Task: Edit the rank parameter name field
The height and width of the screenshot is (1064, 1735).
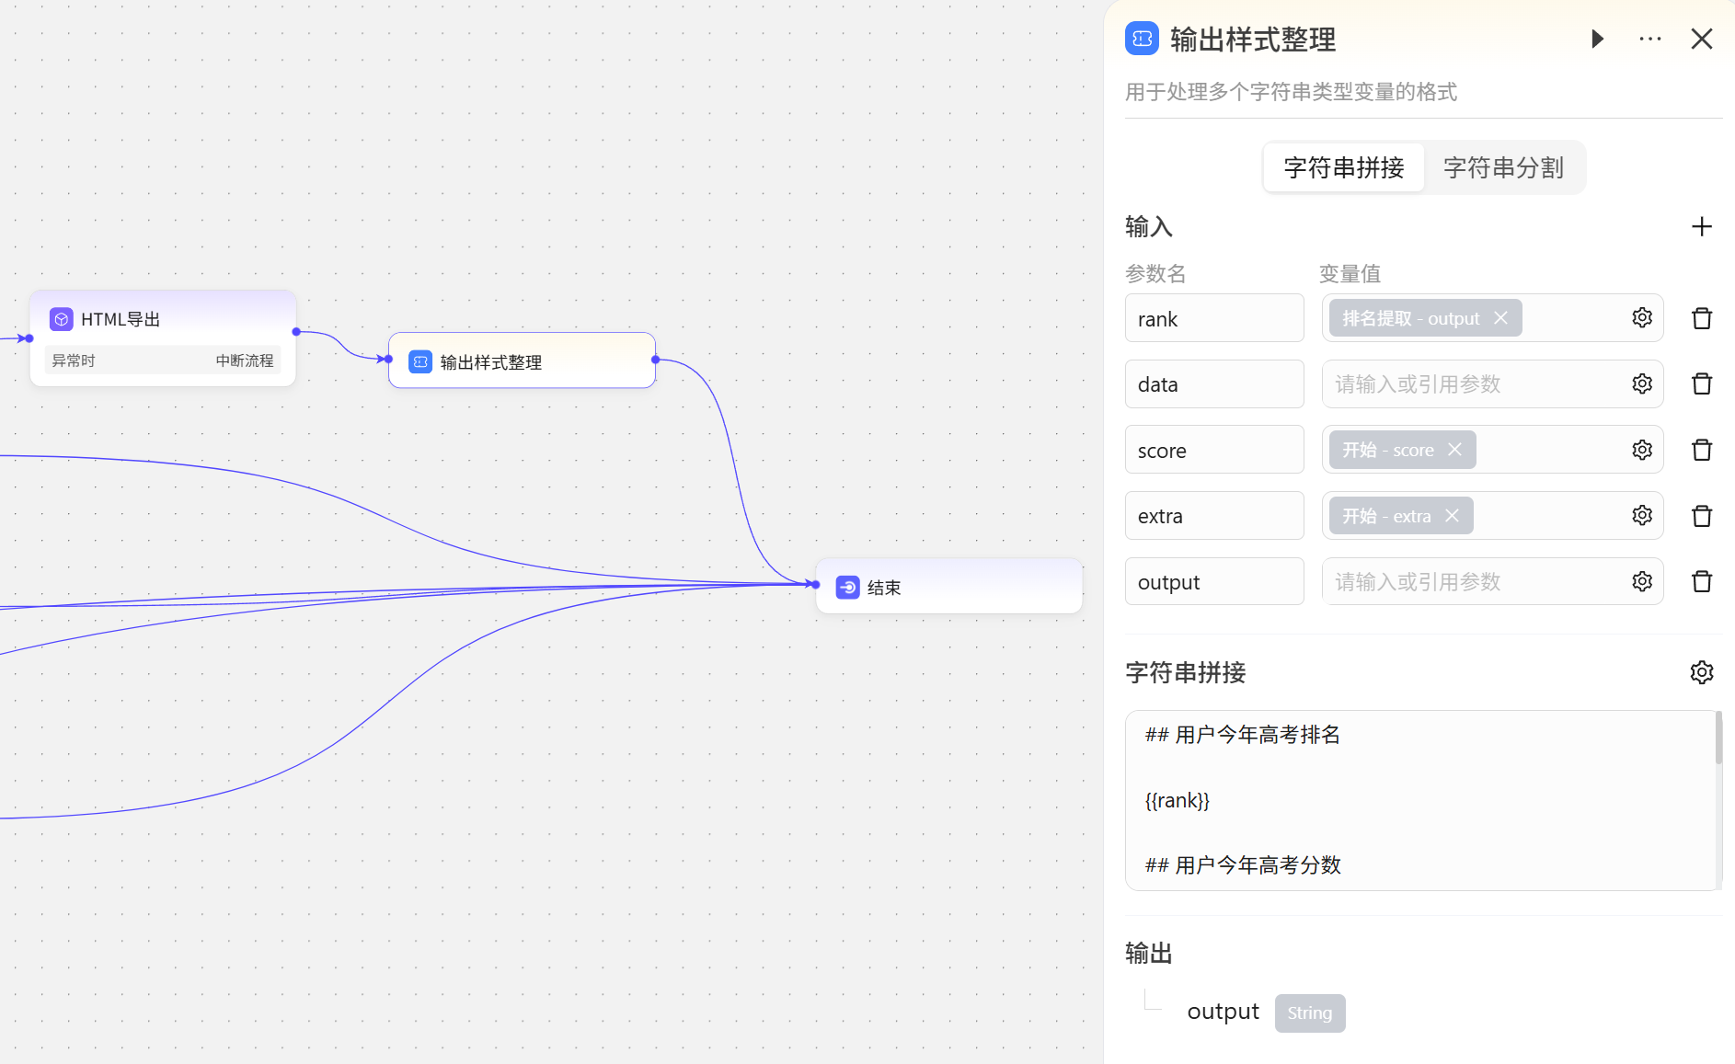Action: (1213, 319)
